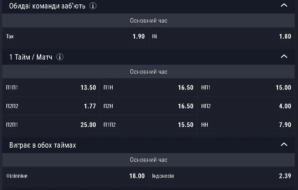This screenshot has height=190, width=298.
Task: Select П2Н outcome at 16.50
Action: tap(148, 106)
